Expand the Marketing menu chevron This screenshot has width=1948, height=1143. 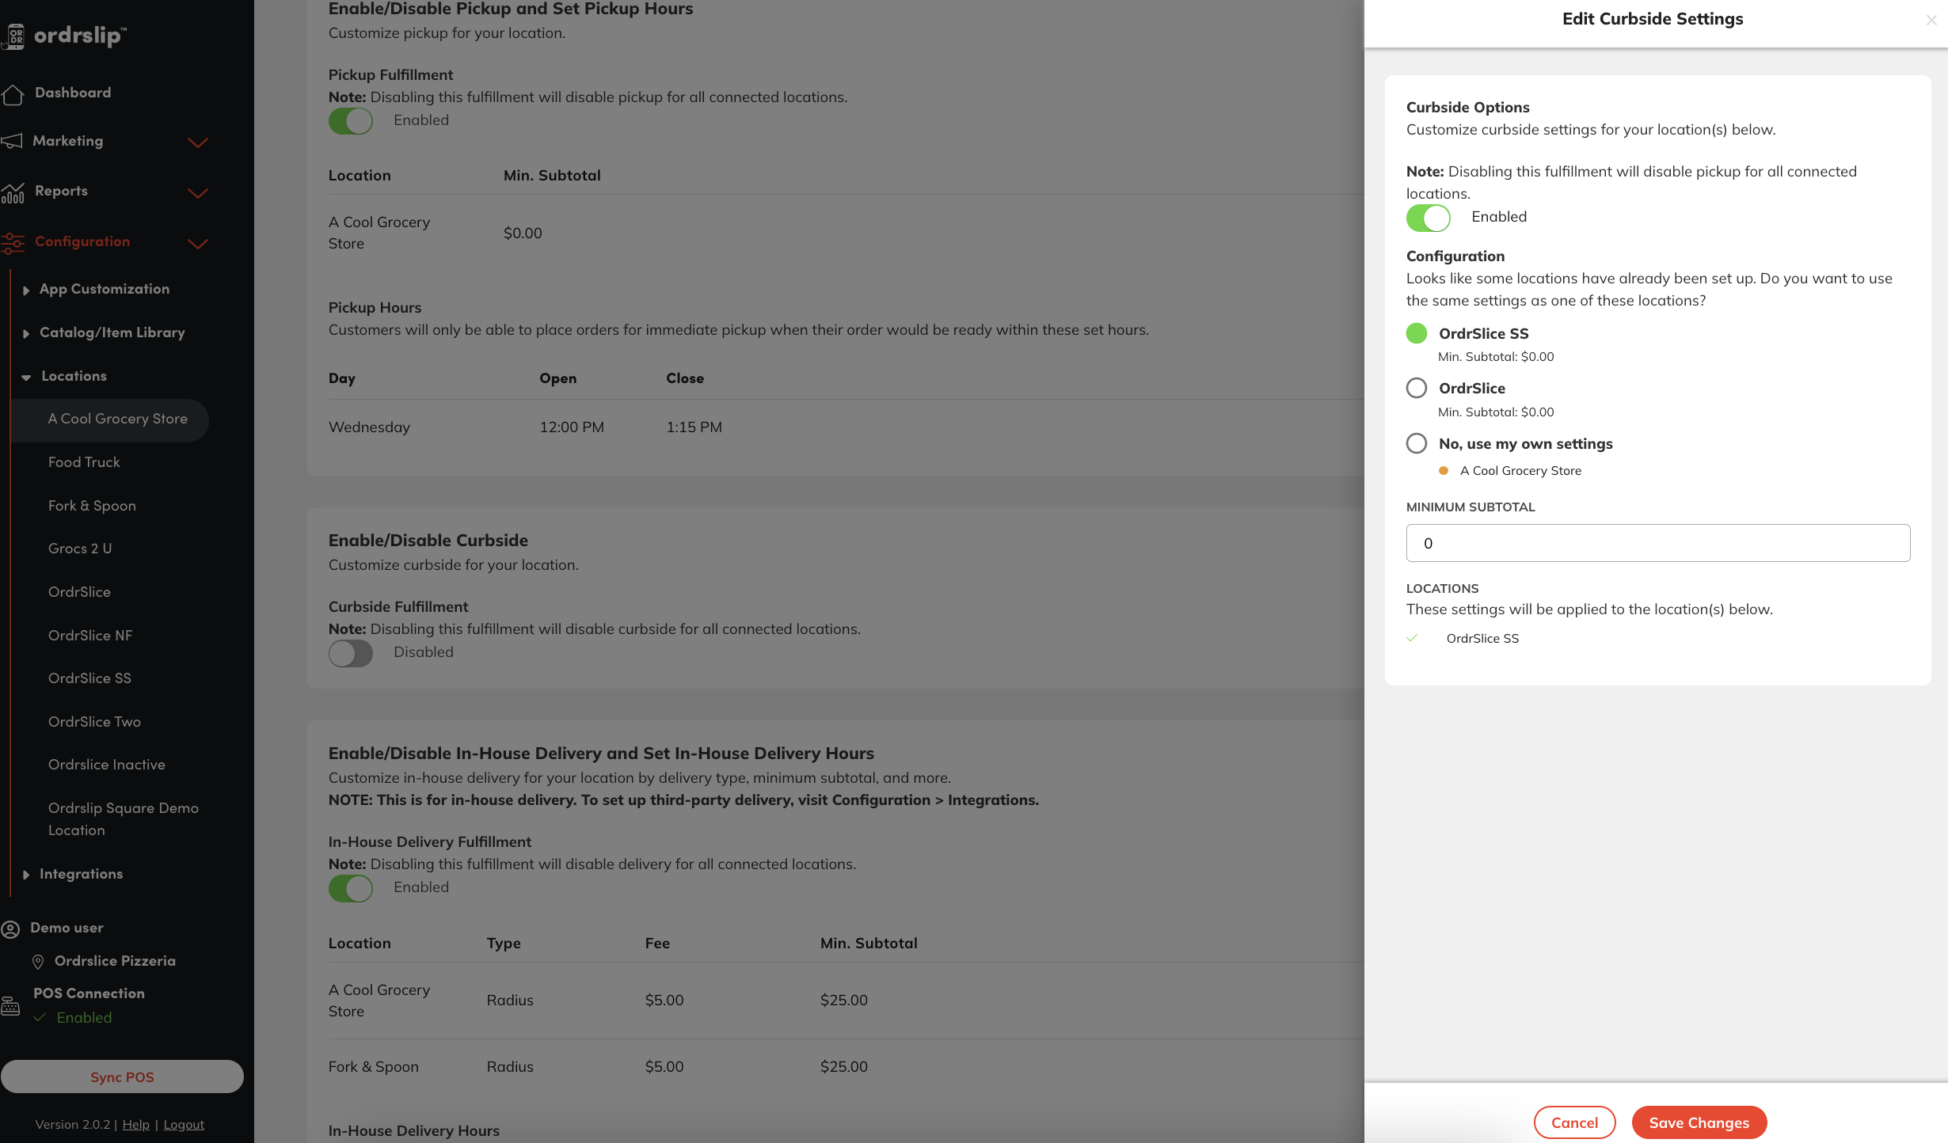pos(198,142)
